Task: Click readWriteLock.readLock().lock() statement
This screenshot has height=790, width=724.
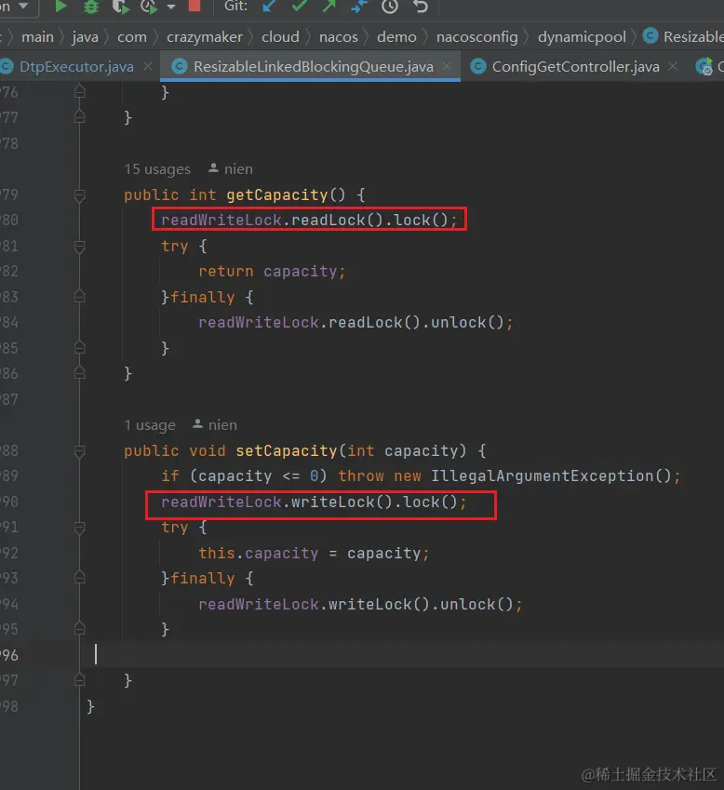Action: pyautogui.click(x=309, y=221)
